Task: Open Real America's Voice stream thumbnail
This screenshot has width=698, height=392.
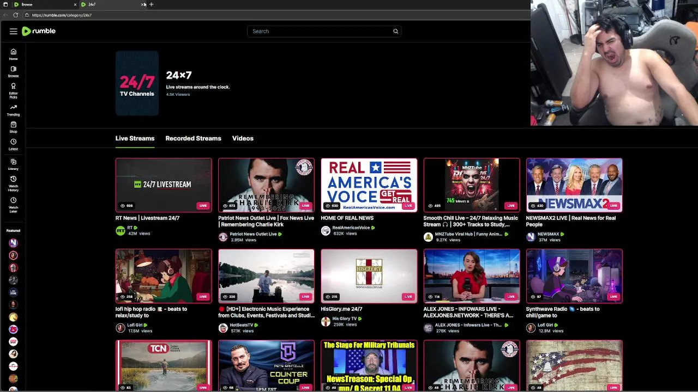Action: click(x=369, y=185)
